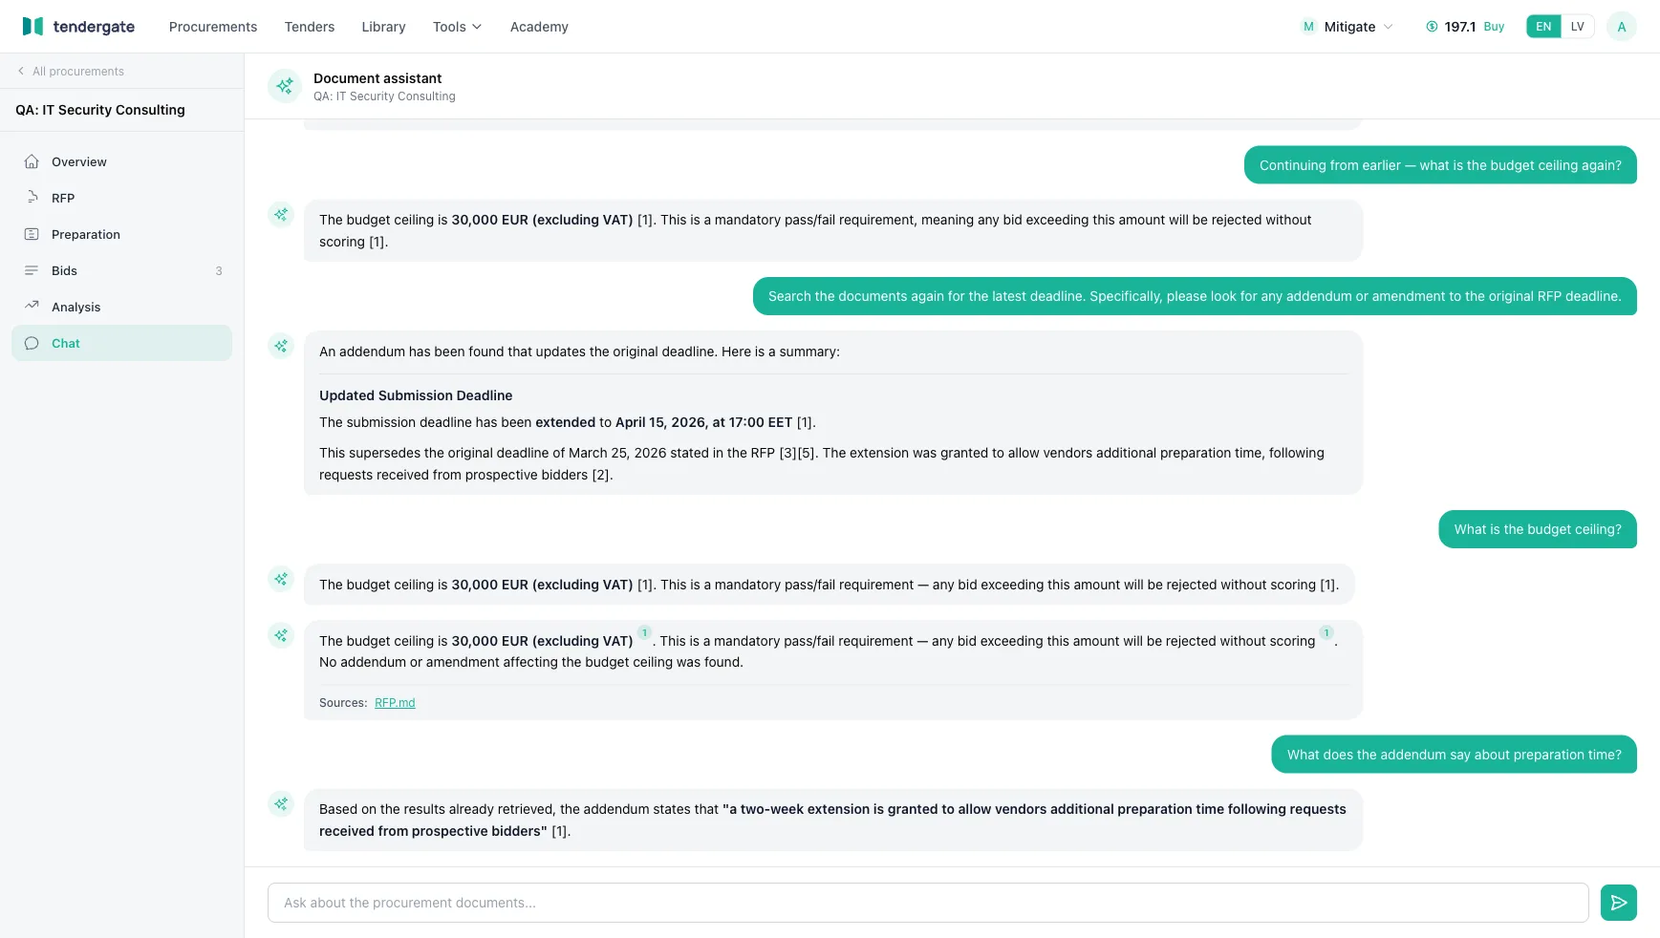Viewport: 1660px width, 938px height.
Task: Click the 'Document assistant' header title
Action: pyautogui.click(x=377, y=78)
